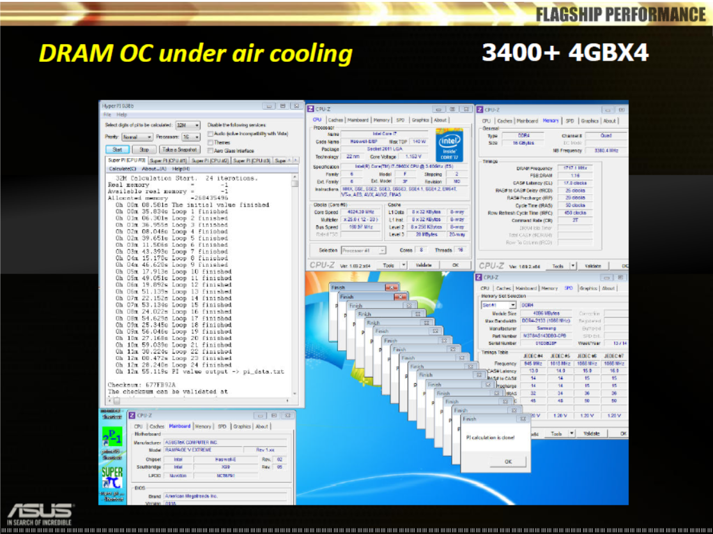Image resolution: width=713 pixels, height=534 pixels.
Task: Open the Calculate(C) menu in Super PI
Action: click(x=122, y=169)
